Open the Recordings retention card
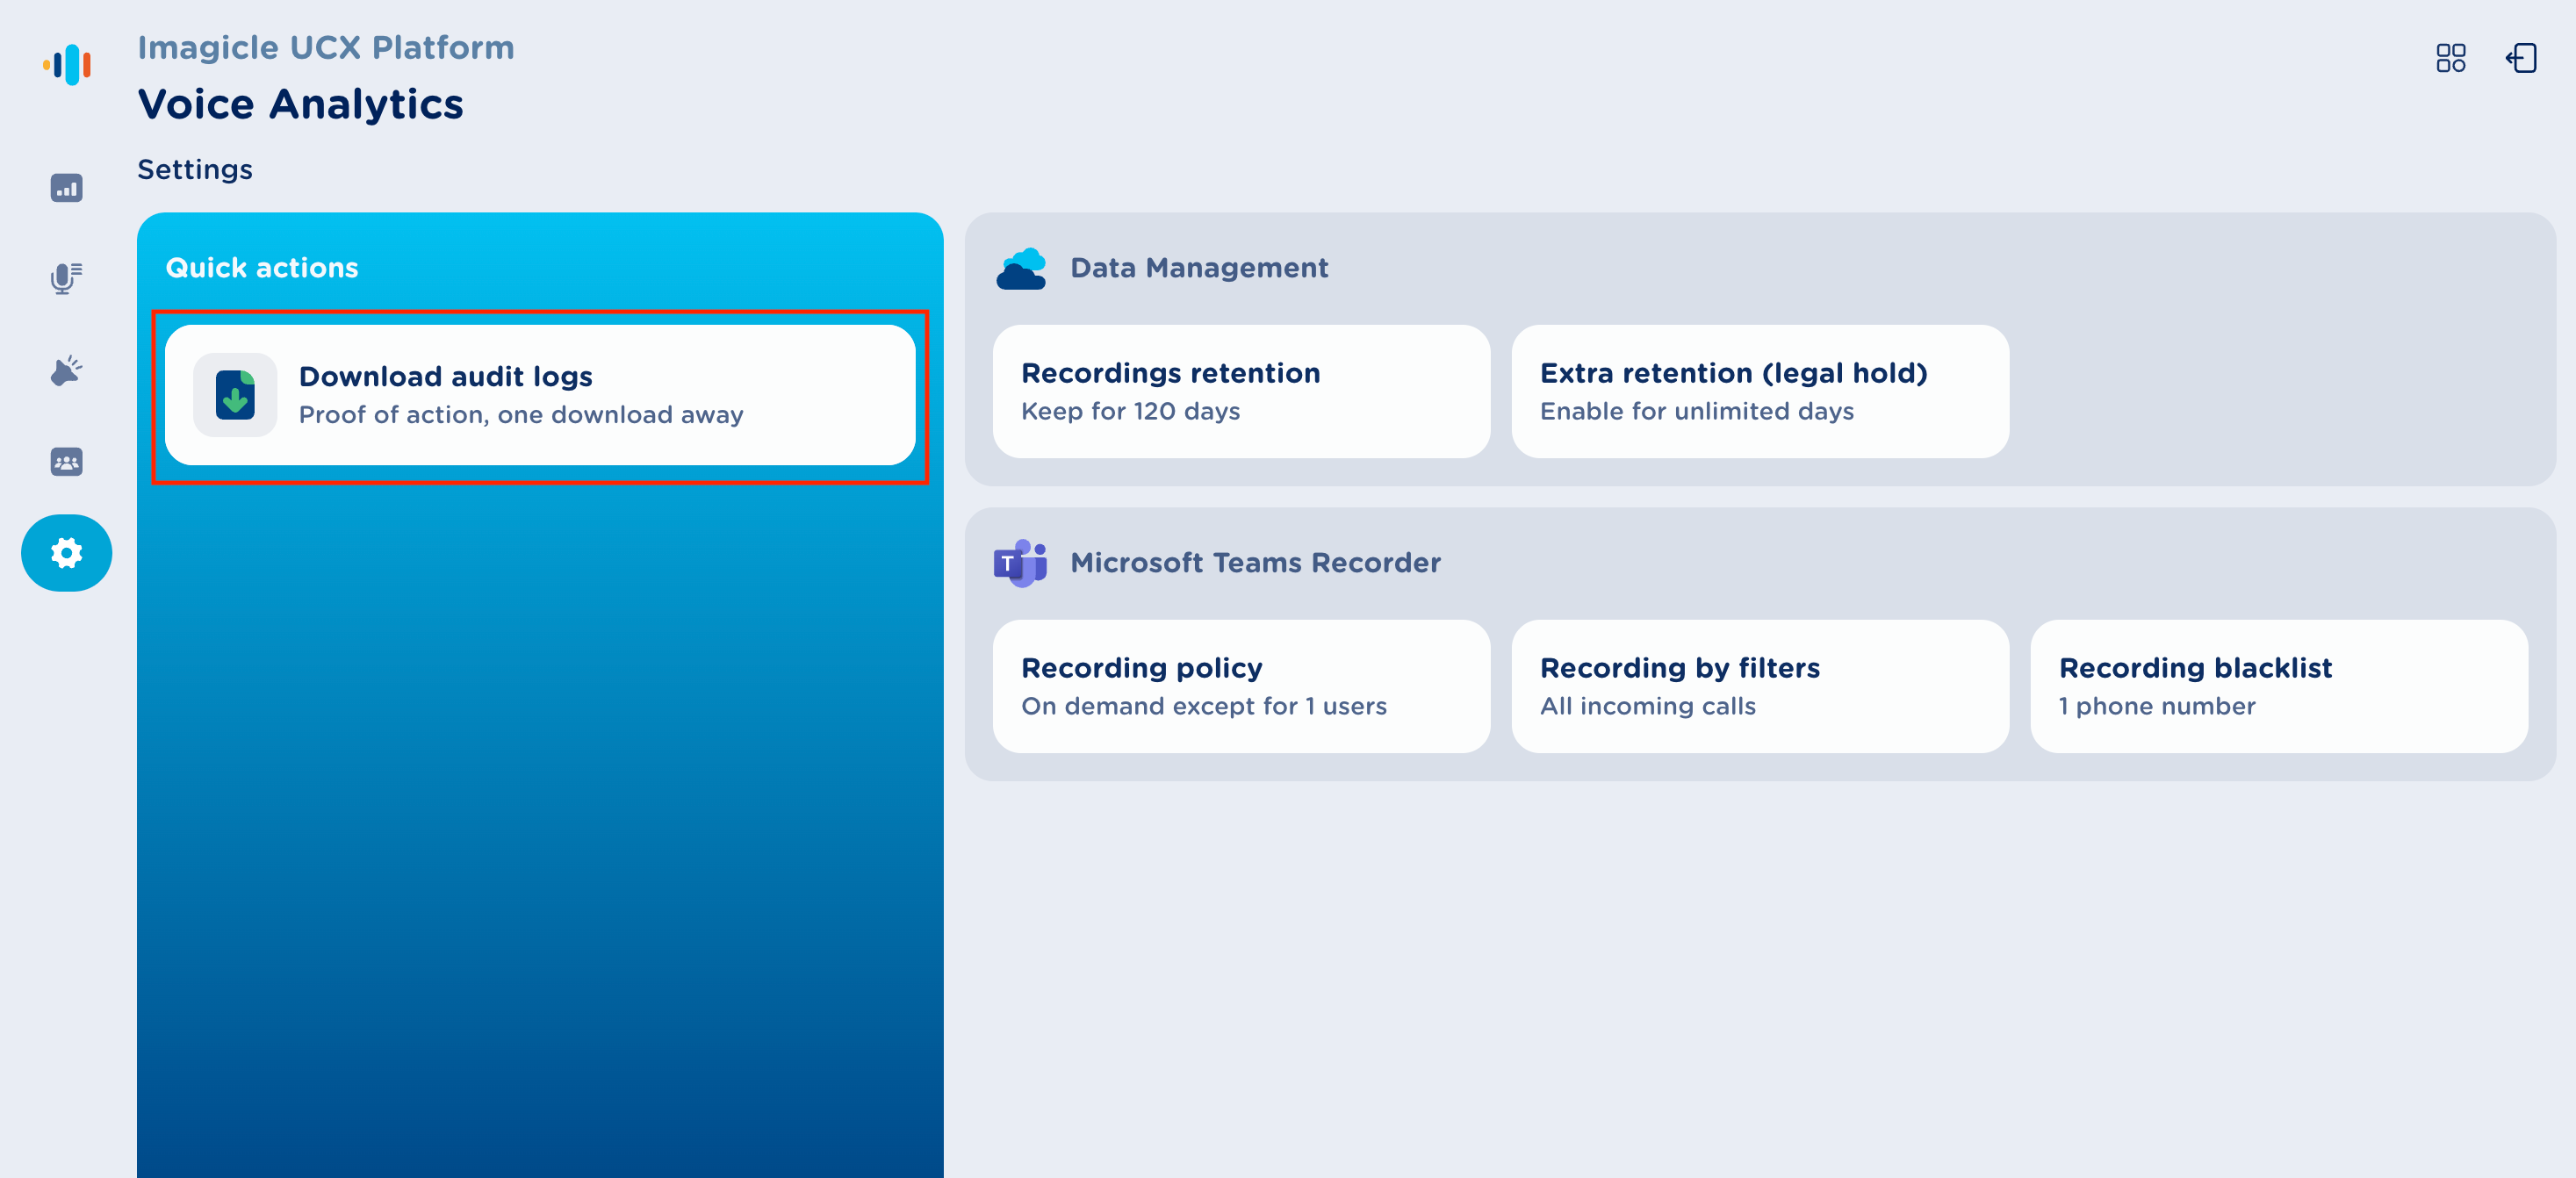Screen dimensions: 2576x1178 click(x=1240, y=391)
